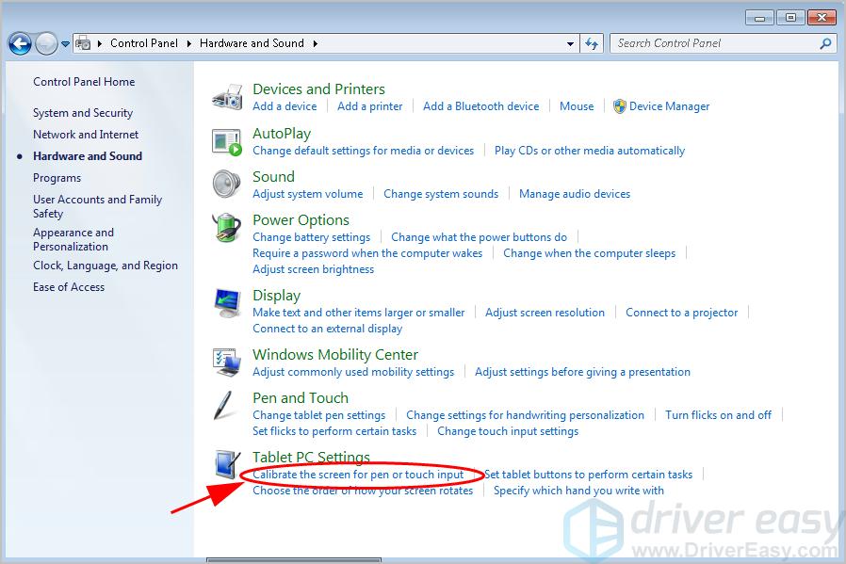Click Adjust screen brightness

click(313, 269)
